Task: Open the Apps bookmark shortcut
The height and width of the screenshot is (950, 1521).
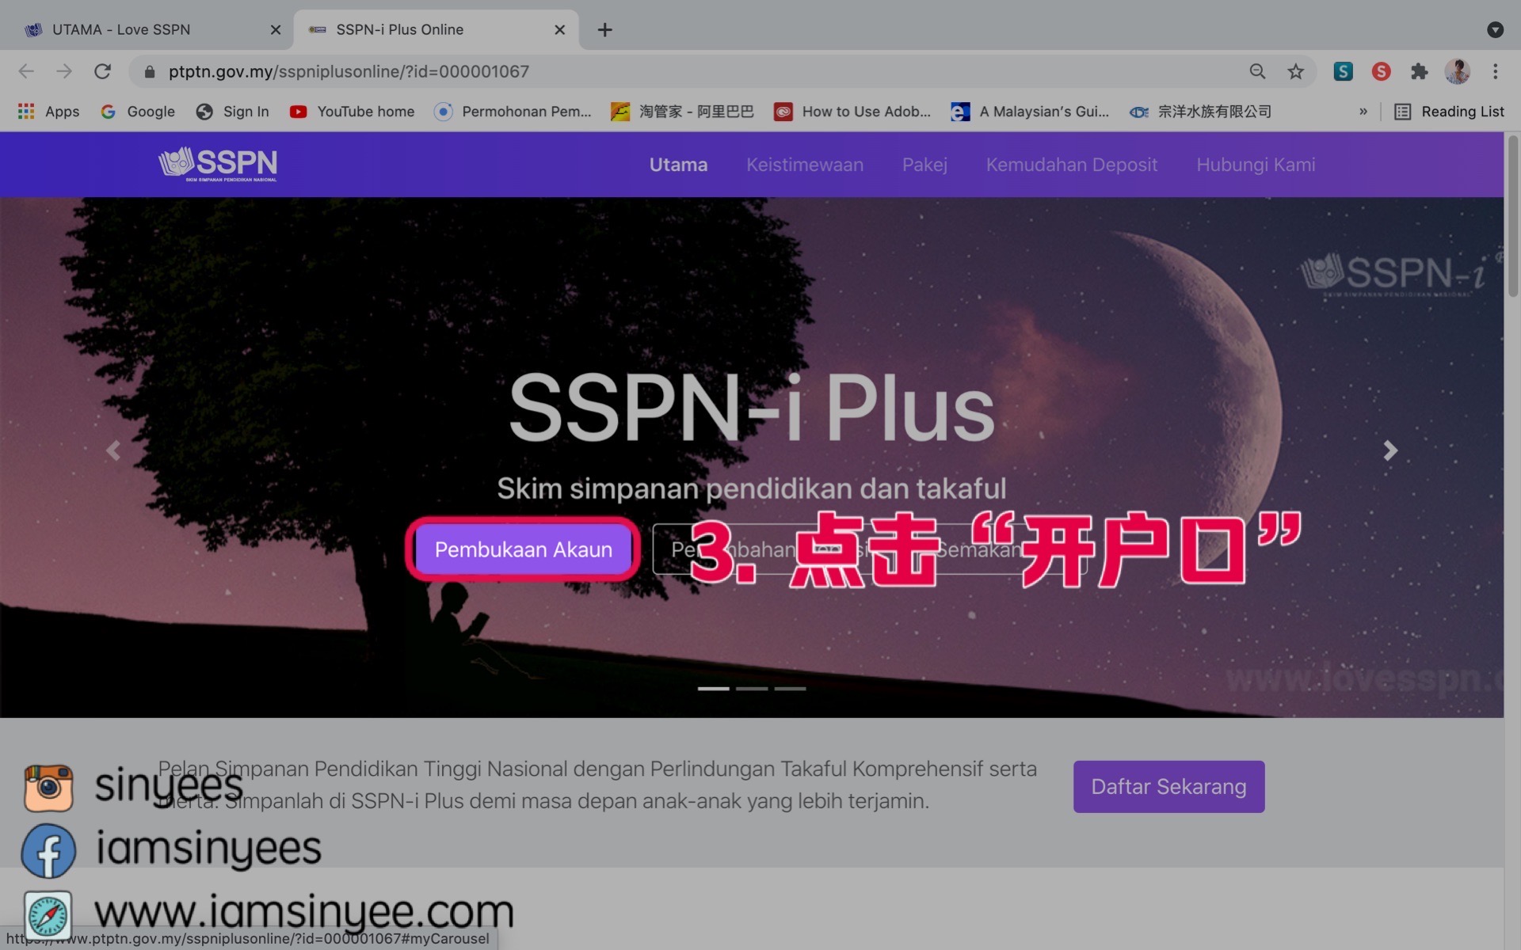Action: 49,112
